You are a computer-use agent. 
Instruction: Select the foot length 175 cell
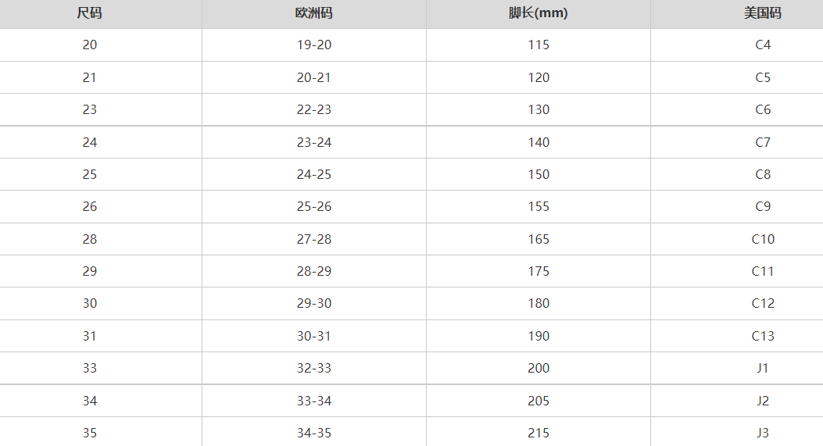tap(539, 272)
